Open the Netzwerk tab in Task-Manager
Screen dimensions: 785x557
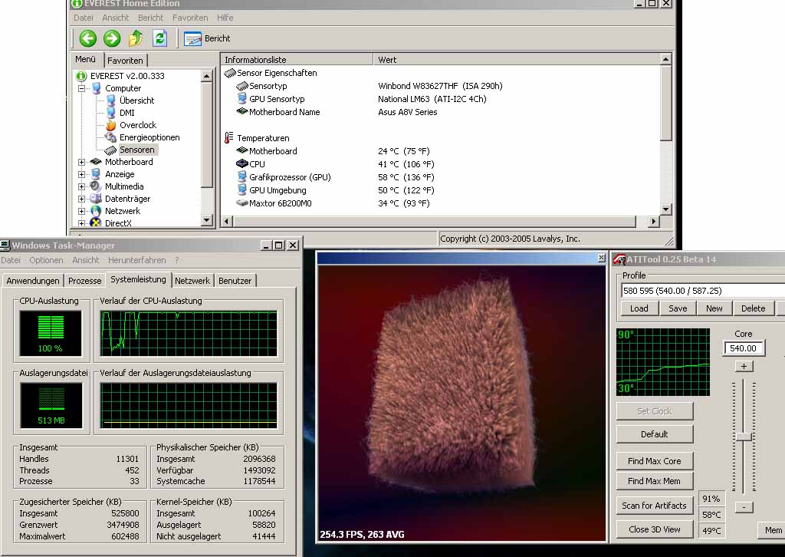[192, 281]
